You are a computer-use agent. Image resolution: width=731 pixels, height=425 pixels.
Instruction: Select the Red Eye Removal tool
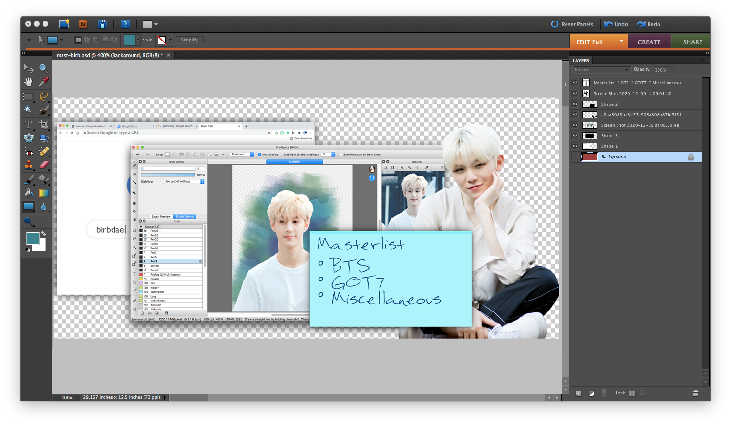[x=29, y=152]
